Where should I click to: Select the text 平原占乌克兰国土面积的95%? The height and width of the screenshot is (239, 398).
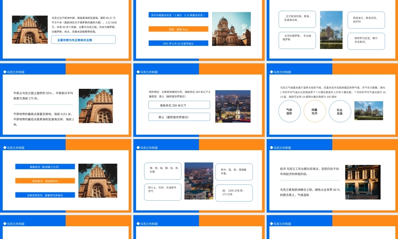tap(43, 96)
